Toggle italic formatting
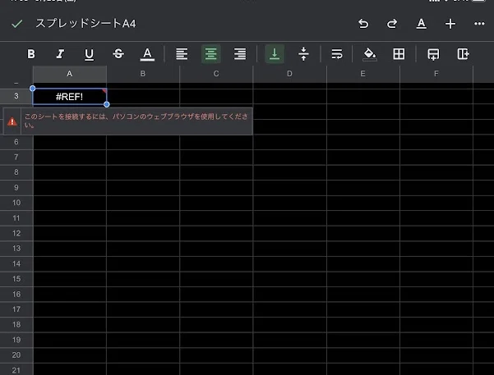Image resolution: width=494 pixels, height=375 pixels. [x=60, y=54]
